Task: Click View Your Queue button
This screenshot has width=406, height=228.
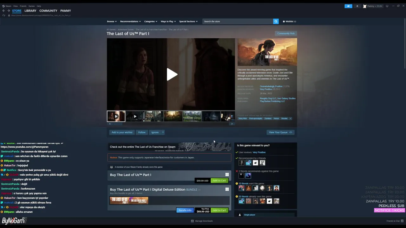Action: coord(280,132)
